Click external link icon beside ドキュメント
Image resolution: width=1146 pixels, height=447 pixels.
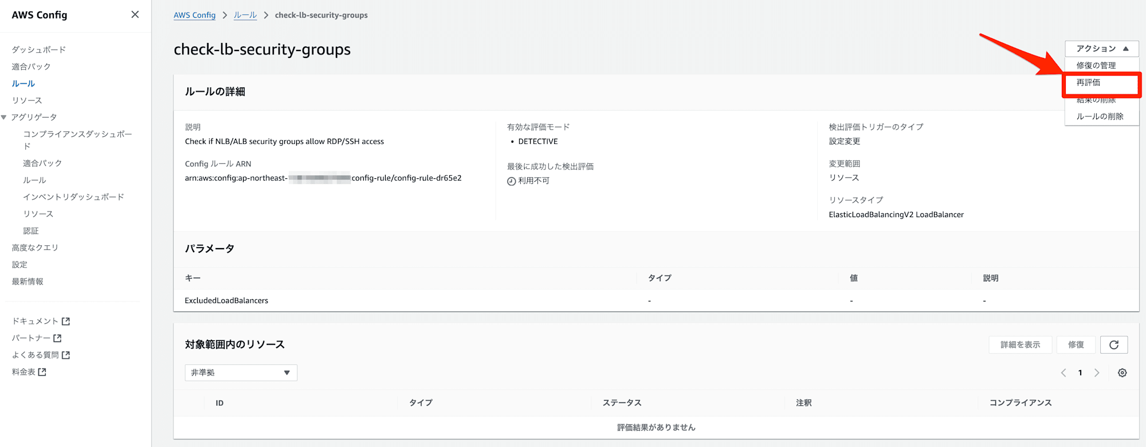point(66,321)
